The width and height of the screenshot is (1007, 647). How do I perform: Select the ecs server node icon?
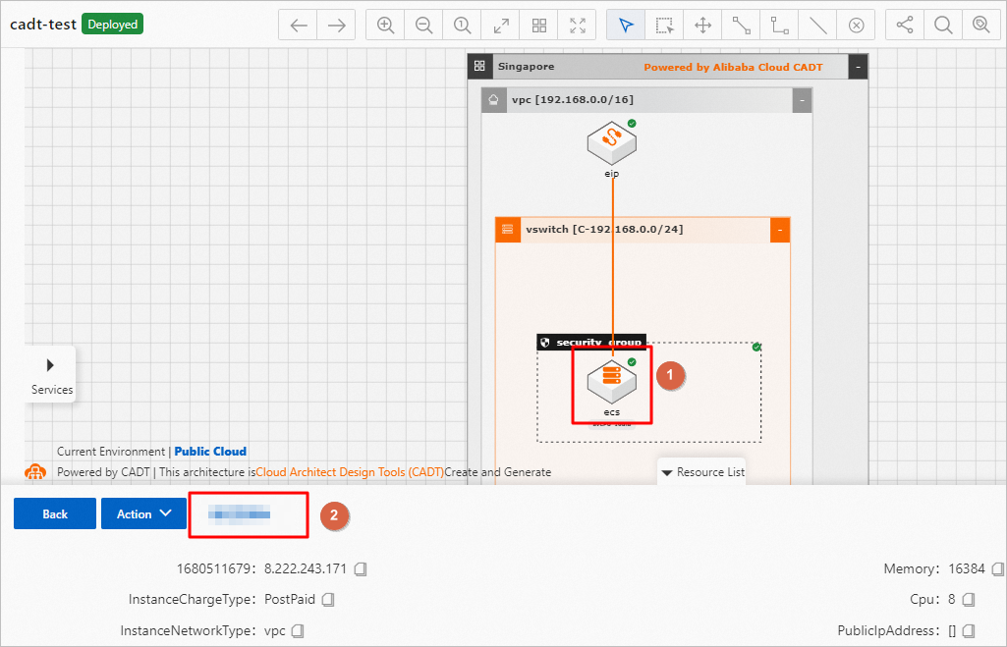click(611, 381)
